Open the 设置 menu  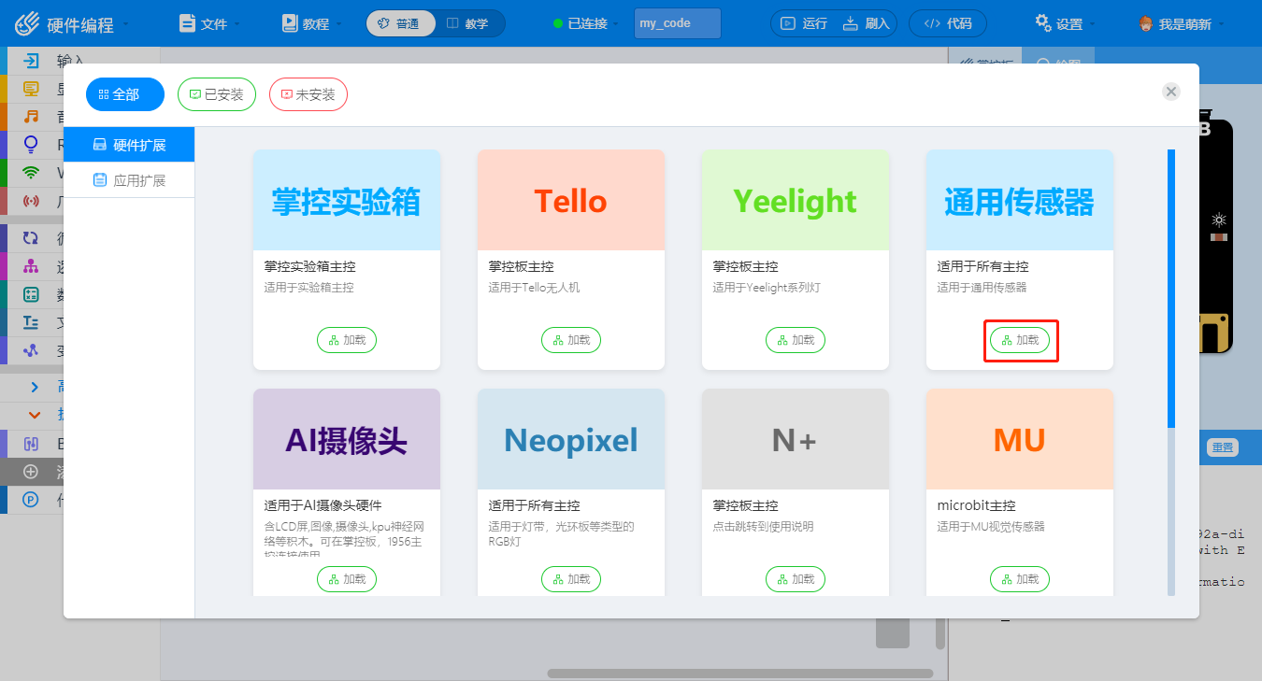coord(1066,23)
